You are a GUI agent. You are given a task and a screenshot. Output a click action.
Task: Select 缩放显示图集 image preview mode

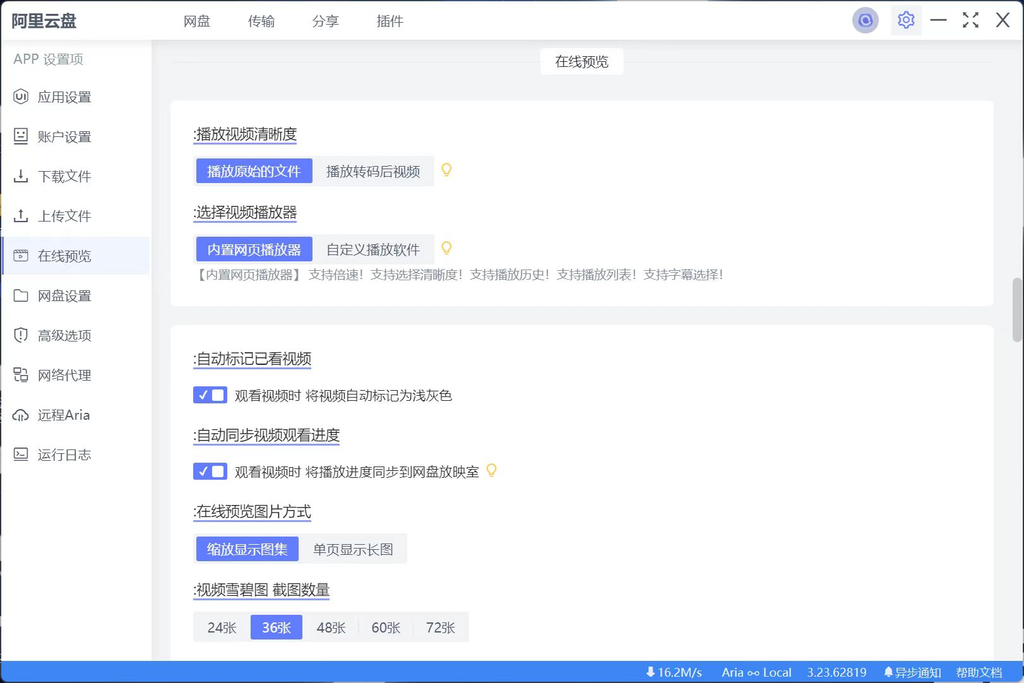click(x=247, y=549)
